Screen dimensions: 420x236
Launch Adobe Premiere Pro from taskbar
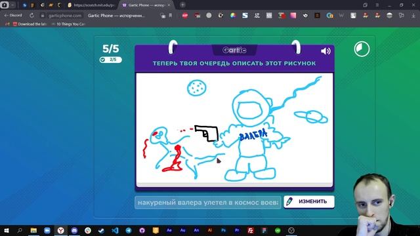(237, 230)
